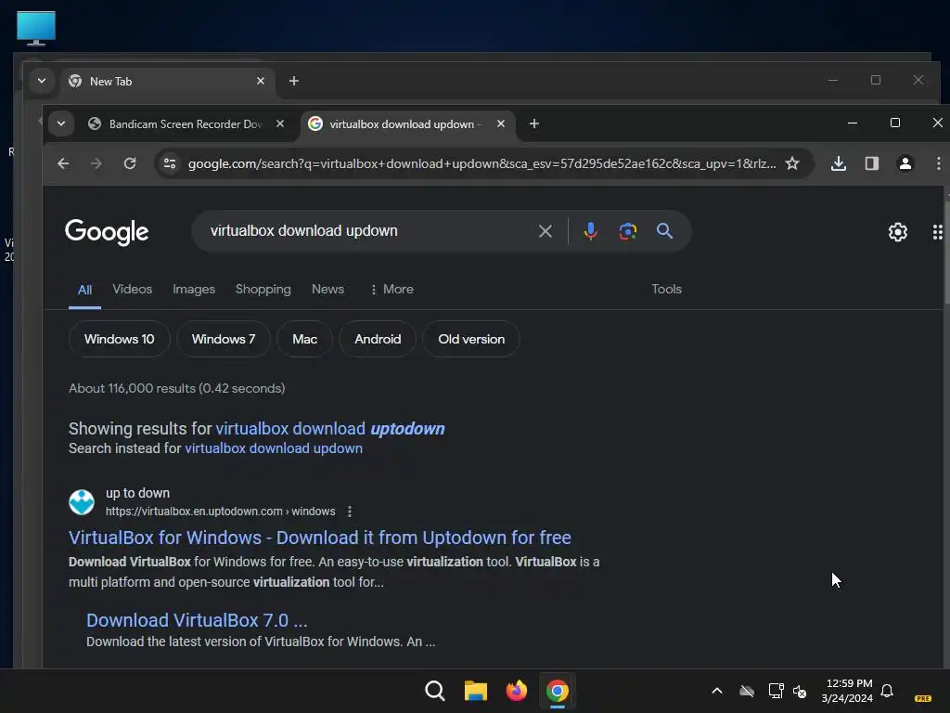Viewport: 950px width, 713px height.
Task: Open Chrome downloads icon
Action: point(839,163)
